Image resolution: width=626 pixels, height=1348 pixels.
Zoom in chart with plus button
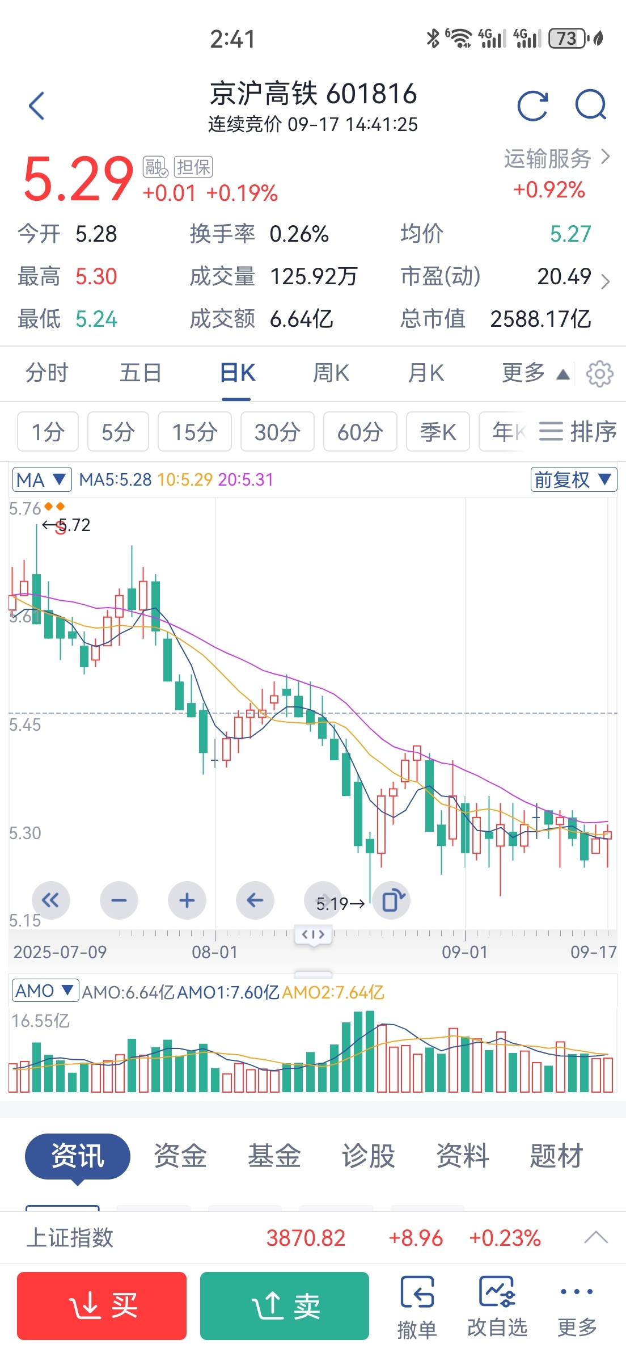click(187, 900)
